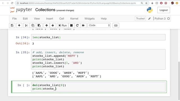This screenshot has width=180, height=101.
Task: Open the Kernel menu
Action: (74, 19)
